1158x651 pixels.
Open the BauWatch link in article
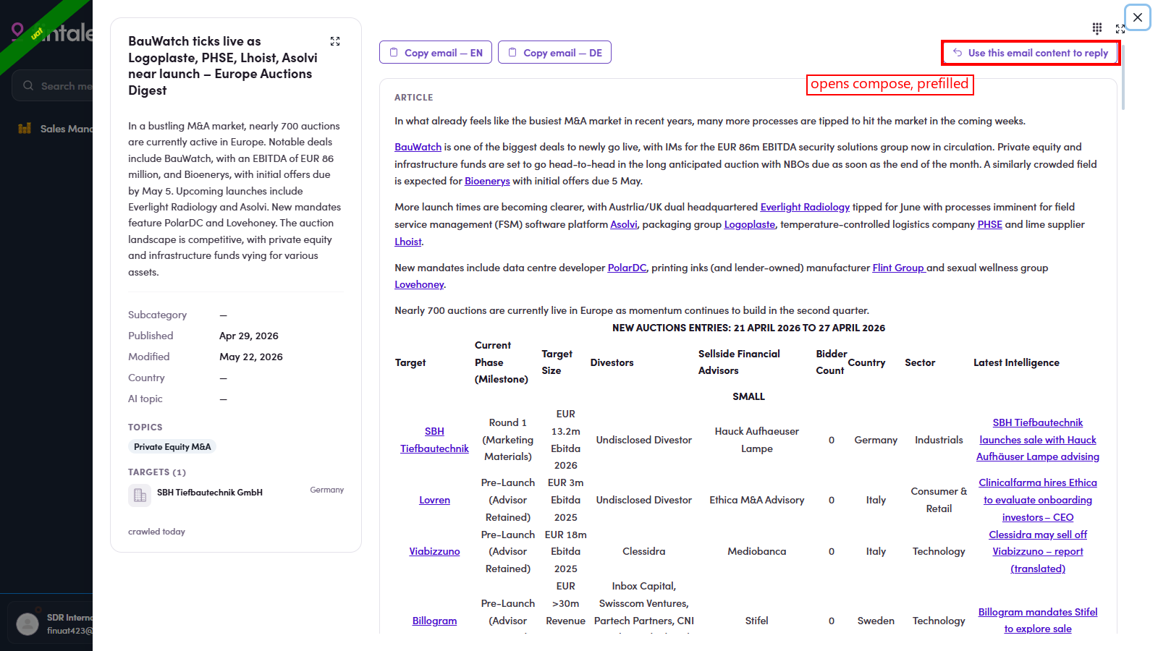pyautogui.click(x=418, y=147)
